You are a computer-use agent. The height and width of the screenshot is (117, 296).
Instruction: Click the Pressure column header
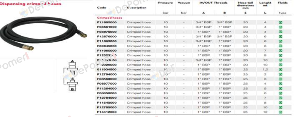(x=165, y=3)
